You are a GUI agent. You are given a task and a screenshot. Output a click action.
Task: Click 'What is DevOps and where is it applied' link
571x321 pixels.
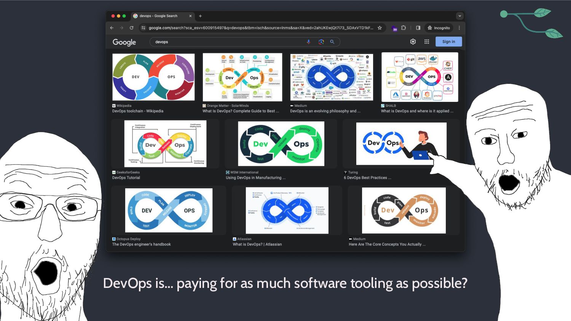(417, 111)
